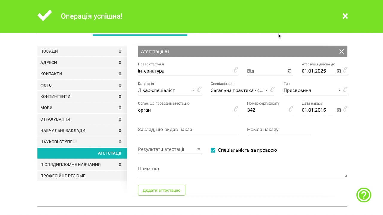Open calendar for the Від date field

(x=289, y=71)
